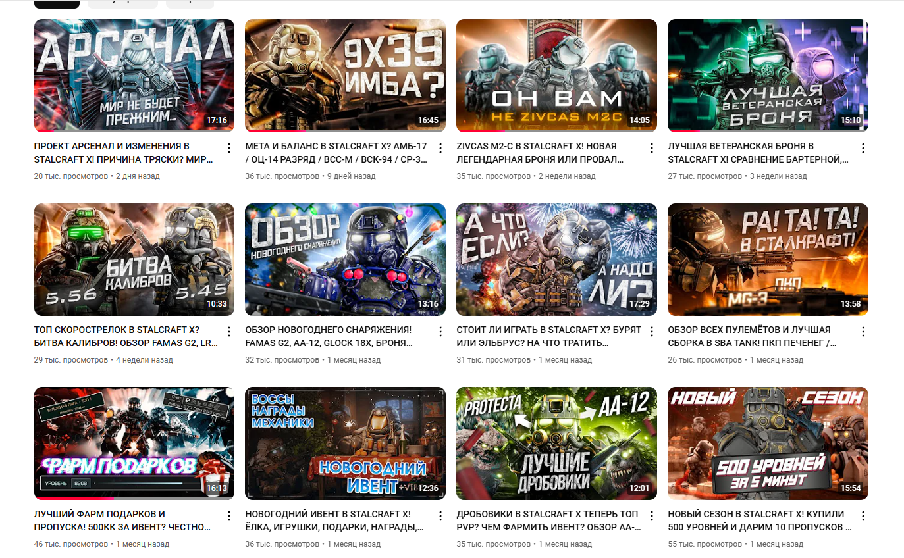The width and height of the screenshot is (904, 558).
Task: Open title МЕТА И БАЛАНС В STALCRAFT X
Action: 336,153
